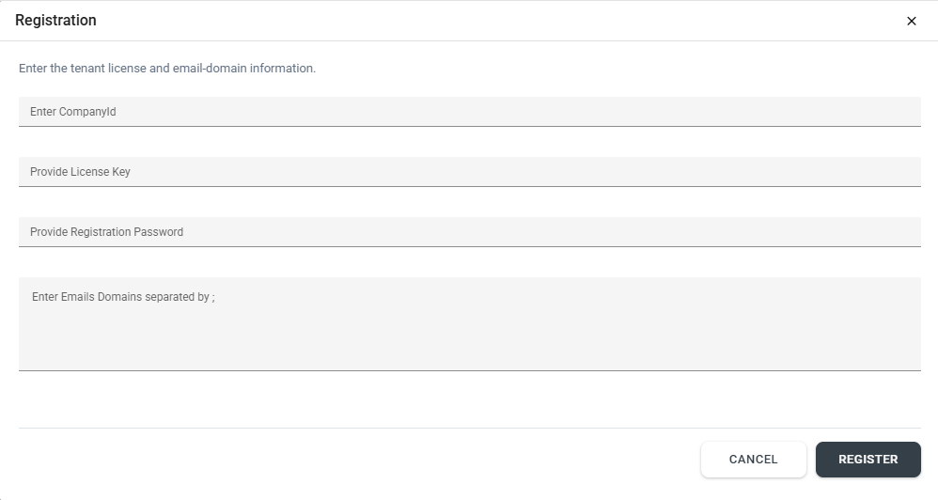Place cursor in the CompanyId textbox
This screenshot has height=500, width=938.
(x=470, y=112)
